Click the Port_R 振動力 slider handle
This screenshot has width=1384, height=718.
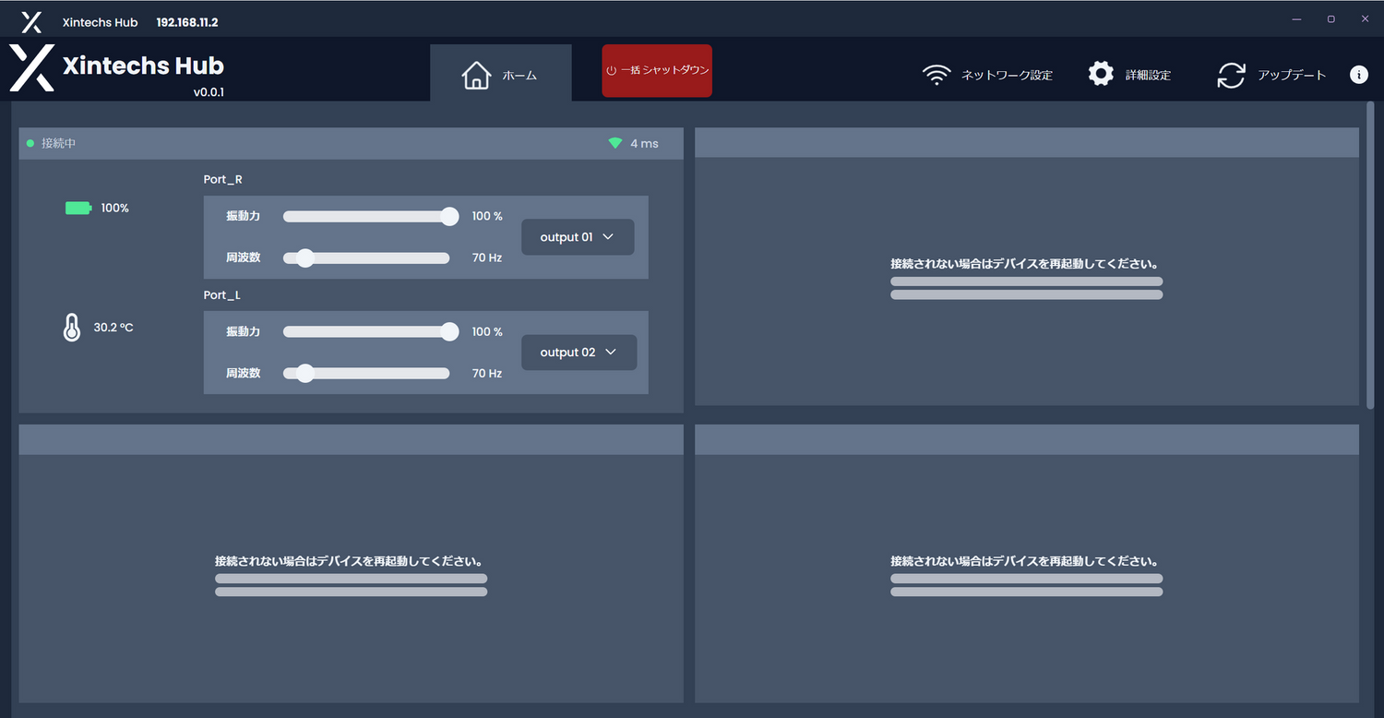click(449, 217)
